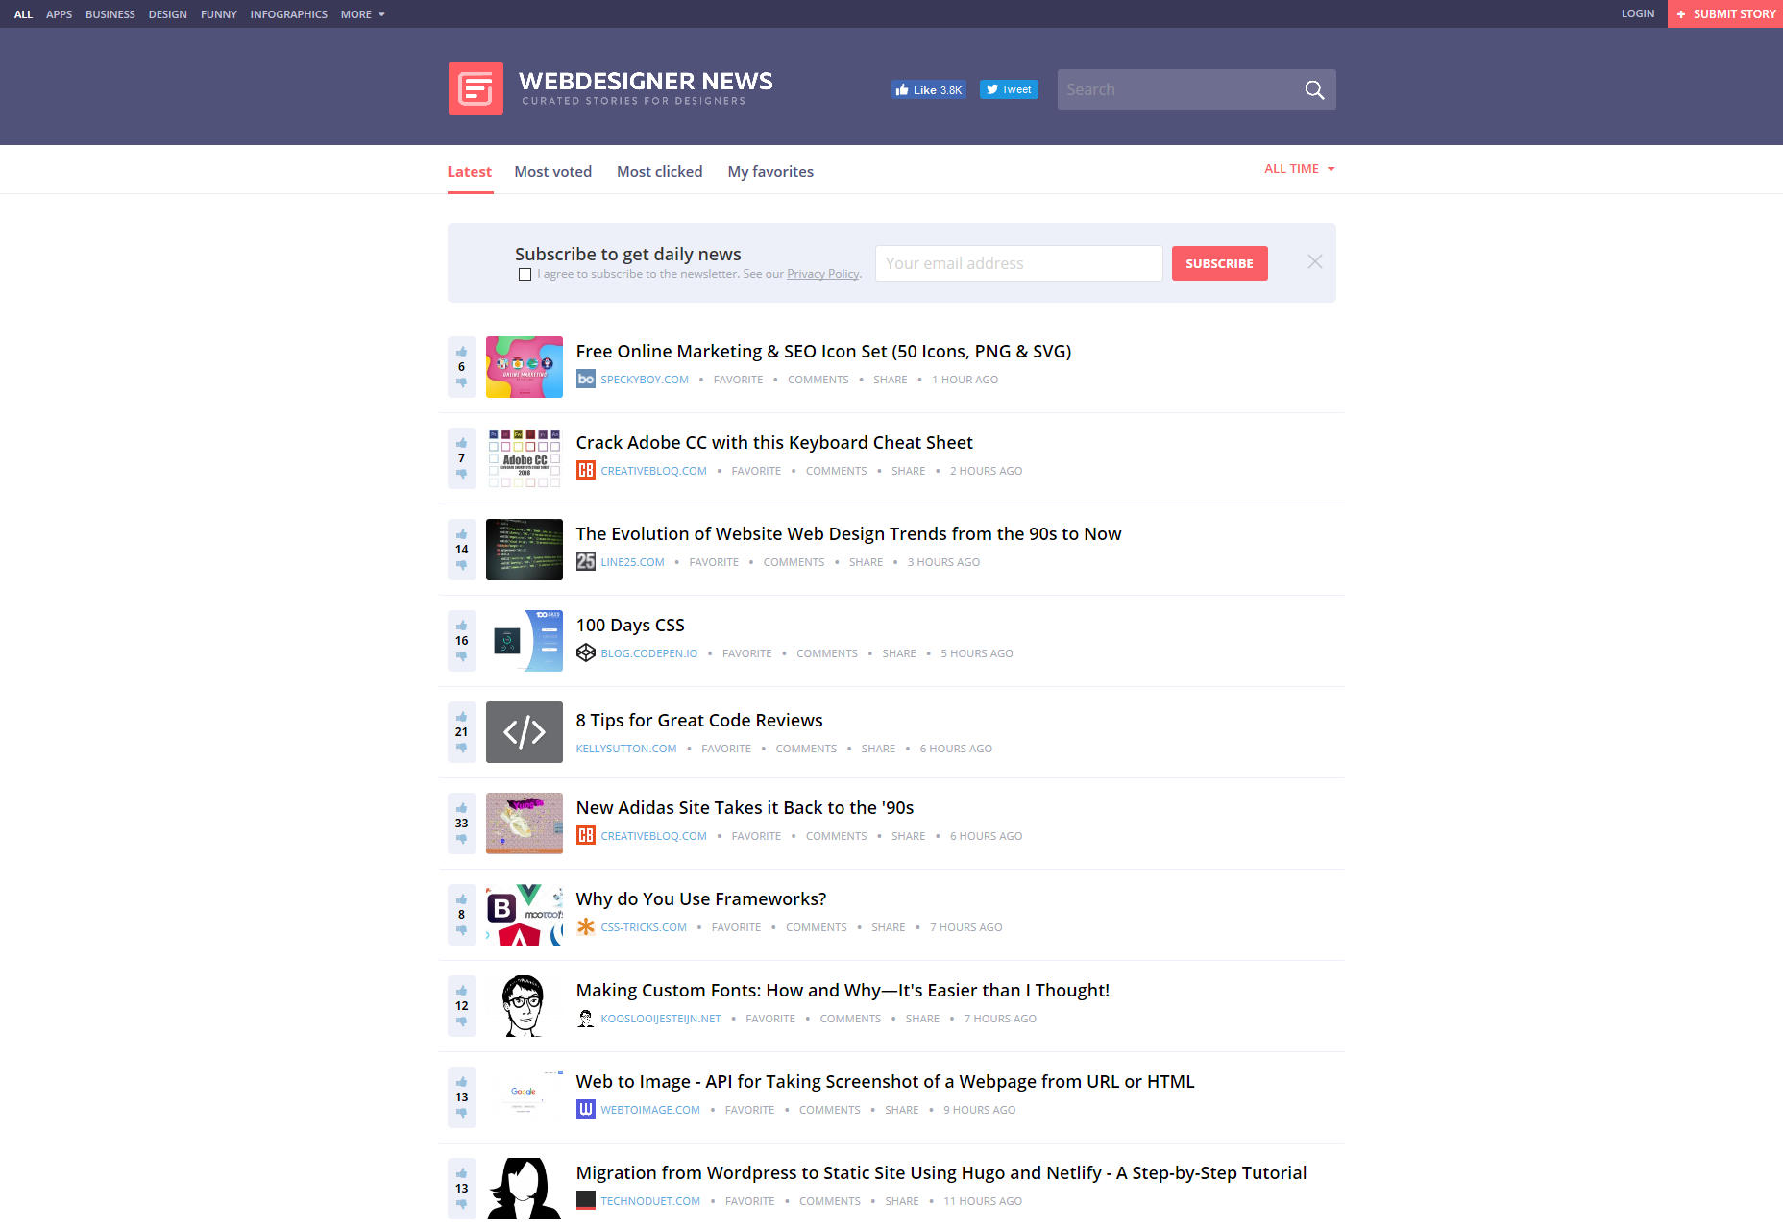Open the code reviews story thumbnail
The image size is (1783, 1230).
[525, 732]
